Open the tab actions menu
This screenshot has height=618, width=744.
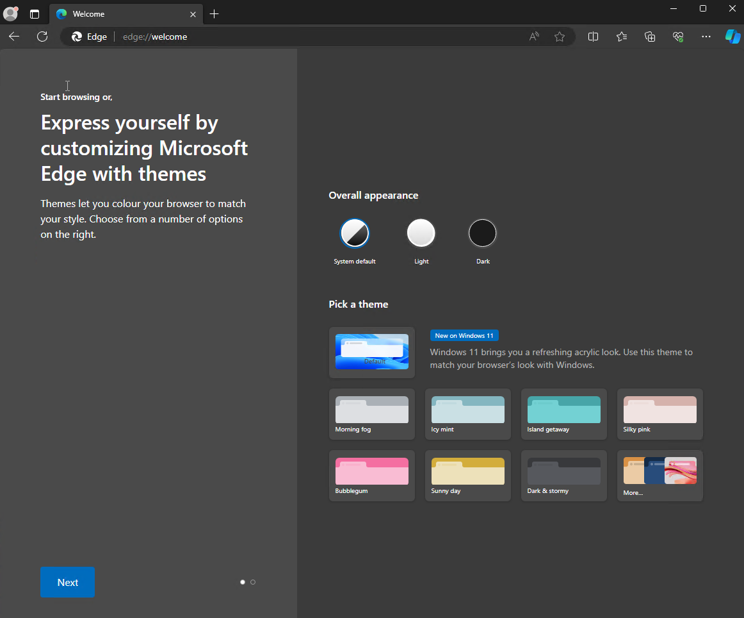click(35, 13)
